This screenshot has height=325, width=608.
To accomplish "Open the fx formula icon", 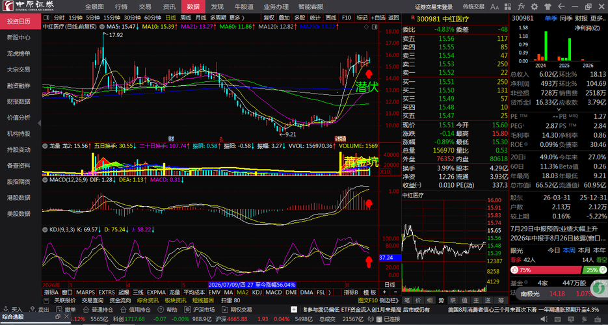I will coord(521,6).
